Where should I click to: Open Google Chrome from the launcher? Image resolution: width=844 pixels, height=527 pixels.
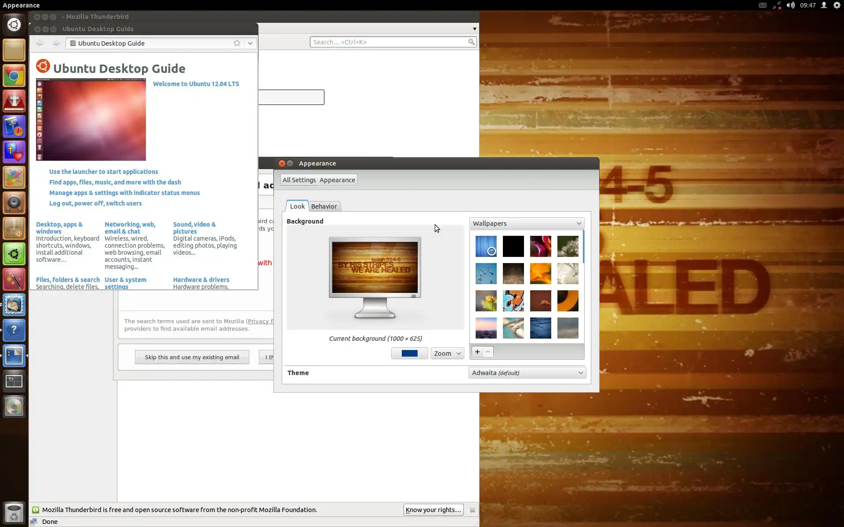[14, 76]
